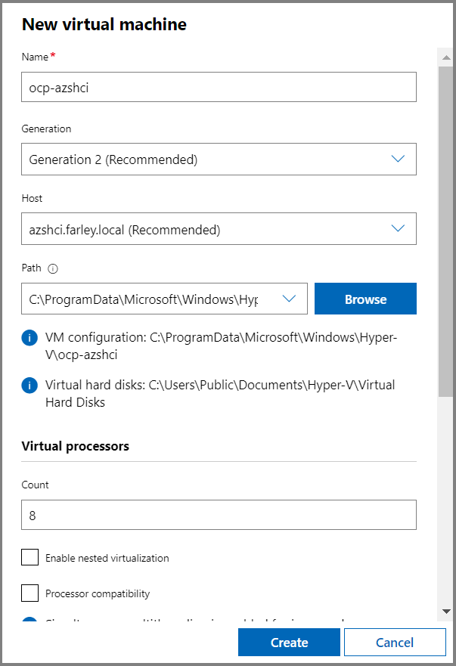
Task: Cancel the new virtual machine dialog
Action: click(395, 642)
